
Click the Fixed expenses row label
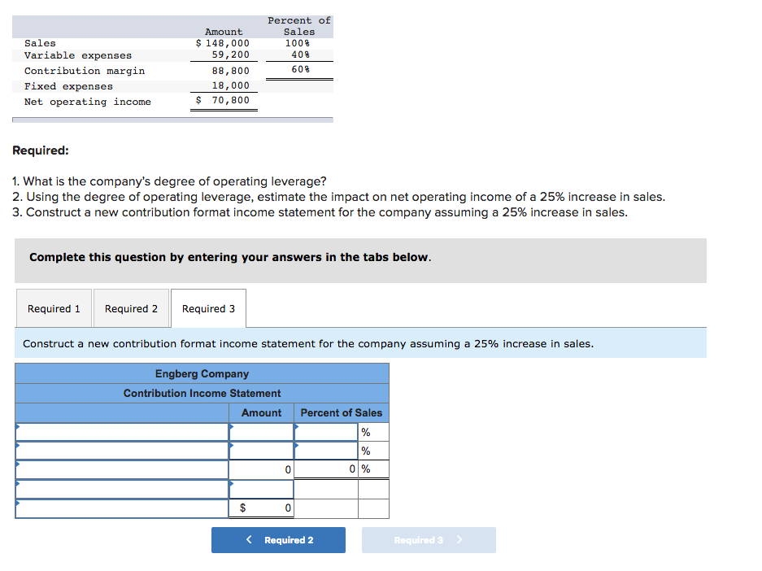click(68, 86)
